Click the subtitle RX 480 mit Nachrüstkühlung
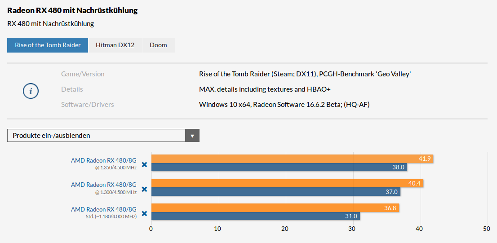The height and width of the screenshot is (243, 497). tap(50, 24)
